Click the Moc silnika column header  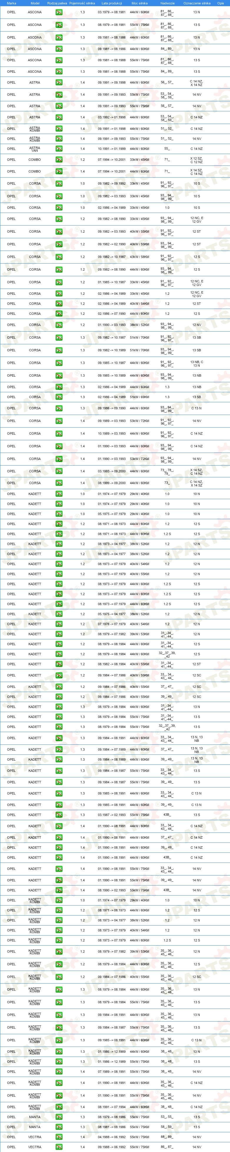click(140, 3)
